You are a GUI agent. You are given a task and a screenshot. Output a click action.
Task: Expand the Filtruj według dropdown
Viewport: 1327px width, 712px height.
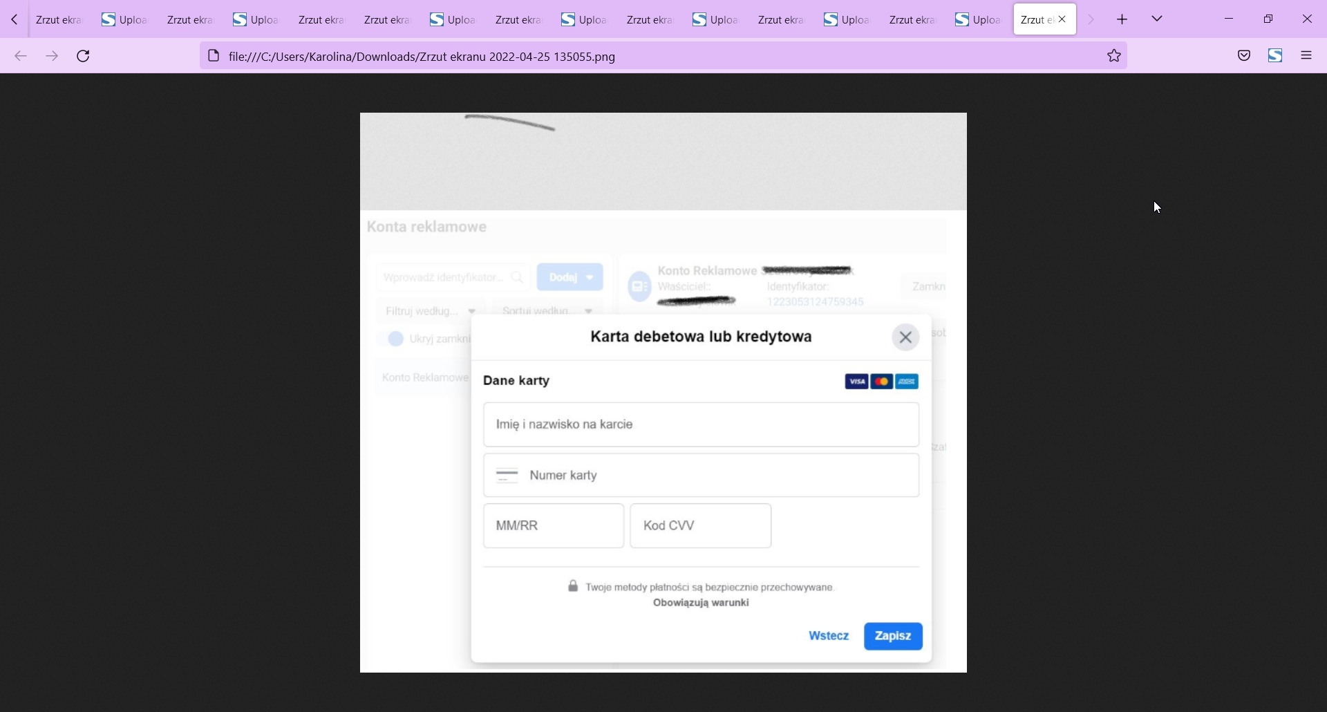pyautogui.click(x=431, y=311)
